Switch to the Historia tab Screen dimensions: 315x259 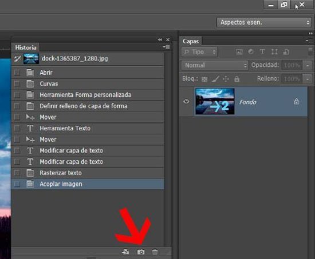click(x=26, y=47)
